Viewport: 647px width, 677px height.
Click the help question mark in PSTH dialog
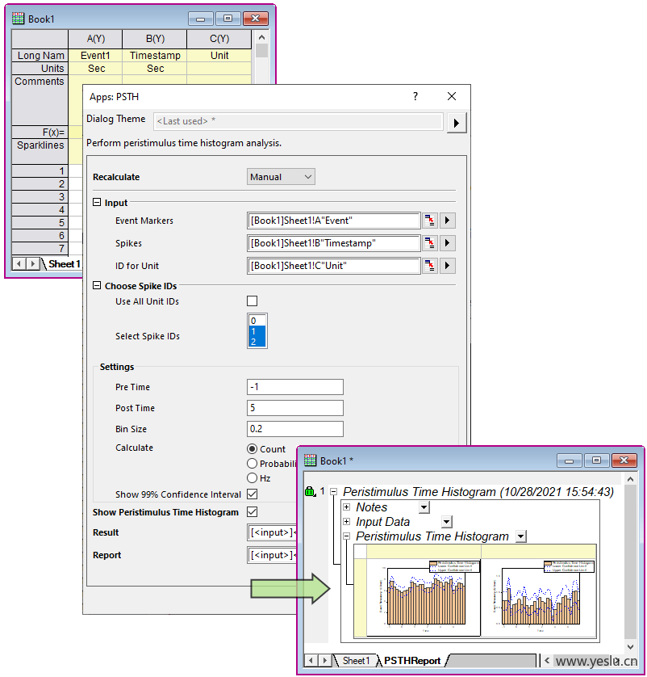coord(415,96)
